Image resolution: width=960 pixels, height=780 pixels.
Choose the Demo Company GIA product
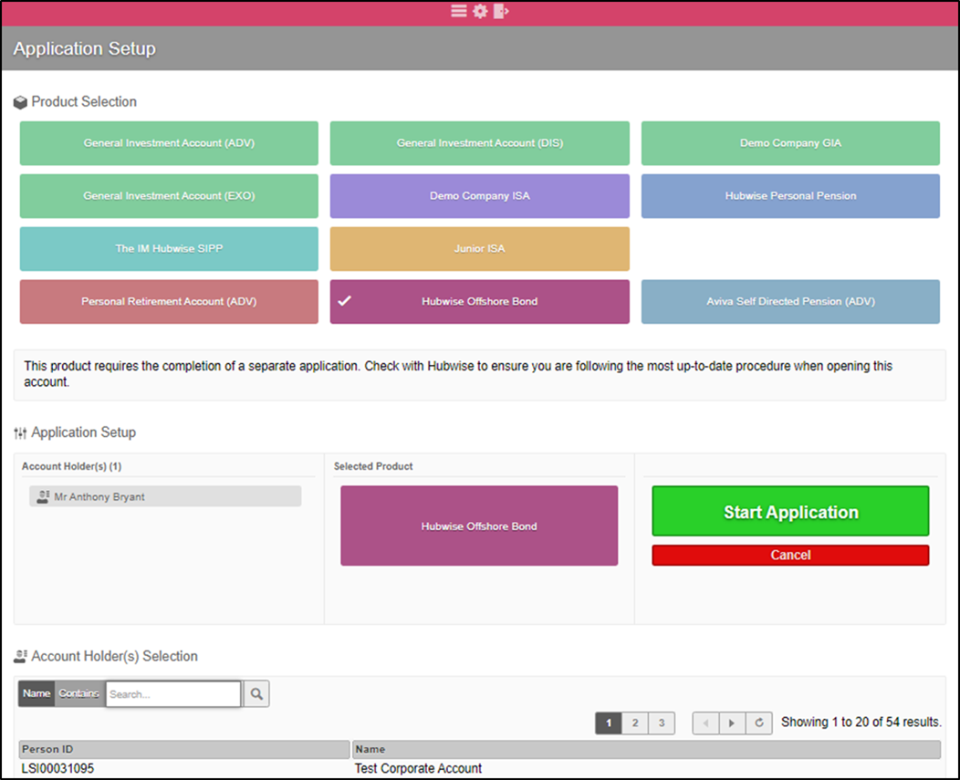click(x=790, y=143)
